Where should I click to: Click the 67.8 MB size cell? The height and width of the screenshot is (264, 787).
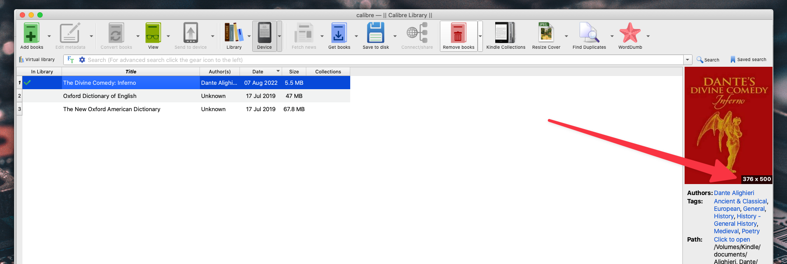[294, 109]
